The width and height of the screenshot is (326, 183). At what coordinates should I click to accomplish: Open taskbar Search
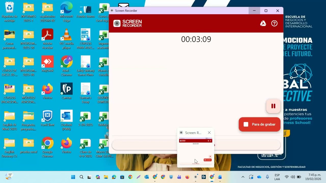[81, 177]
